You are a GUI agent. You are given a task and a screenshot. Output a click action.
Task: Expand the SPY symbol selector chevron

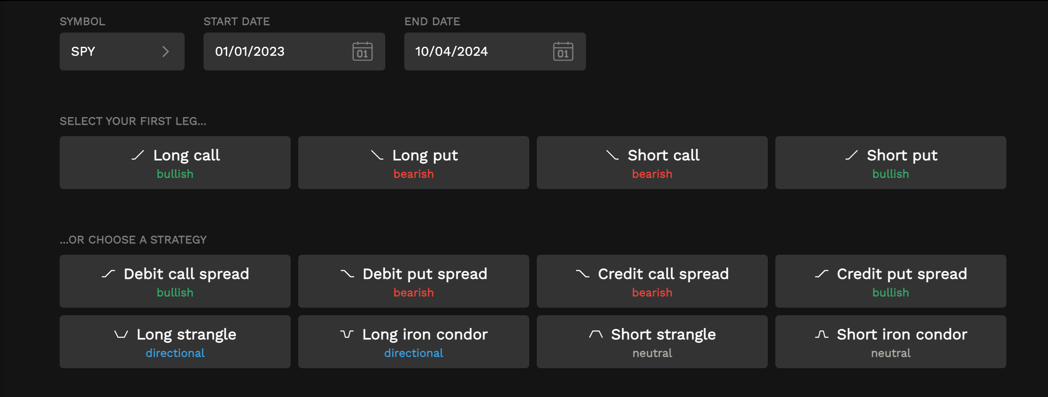pyautogui.click(x=165, y=52)
